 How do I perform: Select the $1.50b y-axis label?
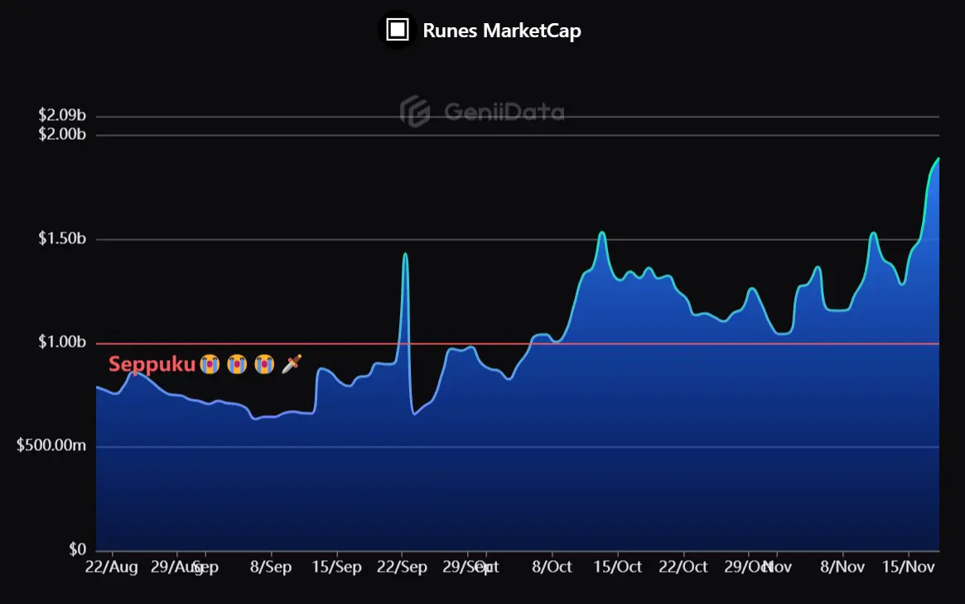click(x=62, y=239)
